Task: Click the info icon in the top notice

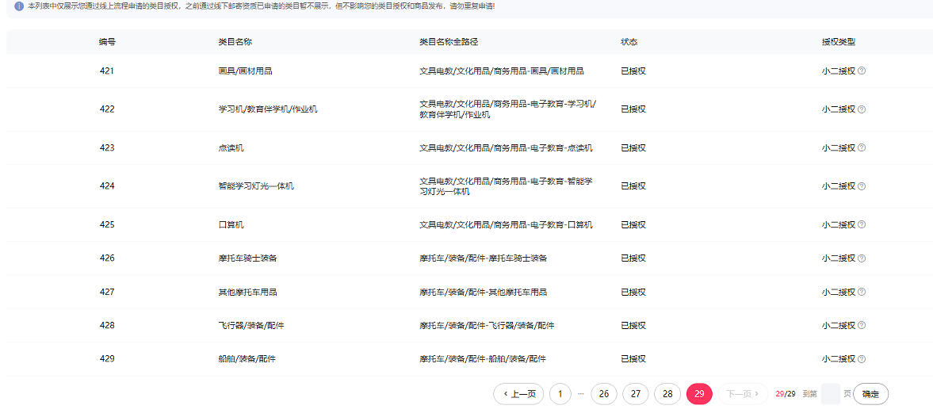Action: (19, 6)
